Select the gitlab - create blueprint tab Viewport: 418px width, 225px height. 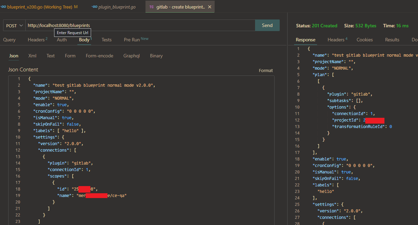[180, 7]
